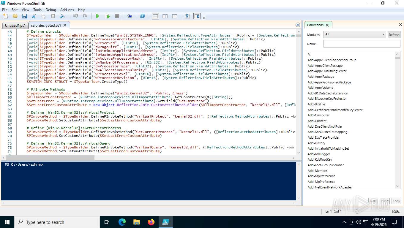Click line 59 of the script
The image size is (404, 228).
coord(107,93)
